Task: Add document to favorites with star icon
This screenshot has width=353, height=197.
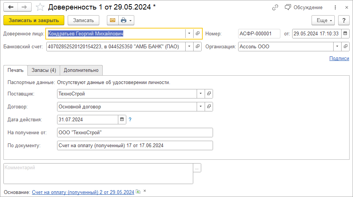Action: pos(40,7)
